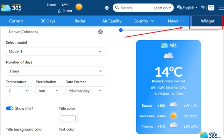
Task: Click the 'Text color' label
Action: (x=67, y=129)
